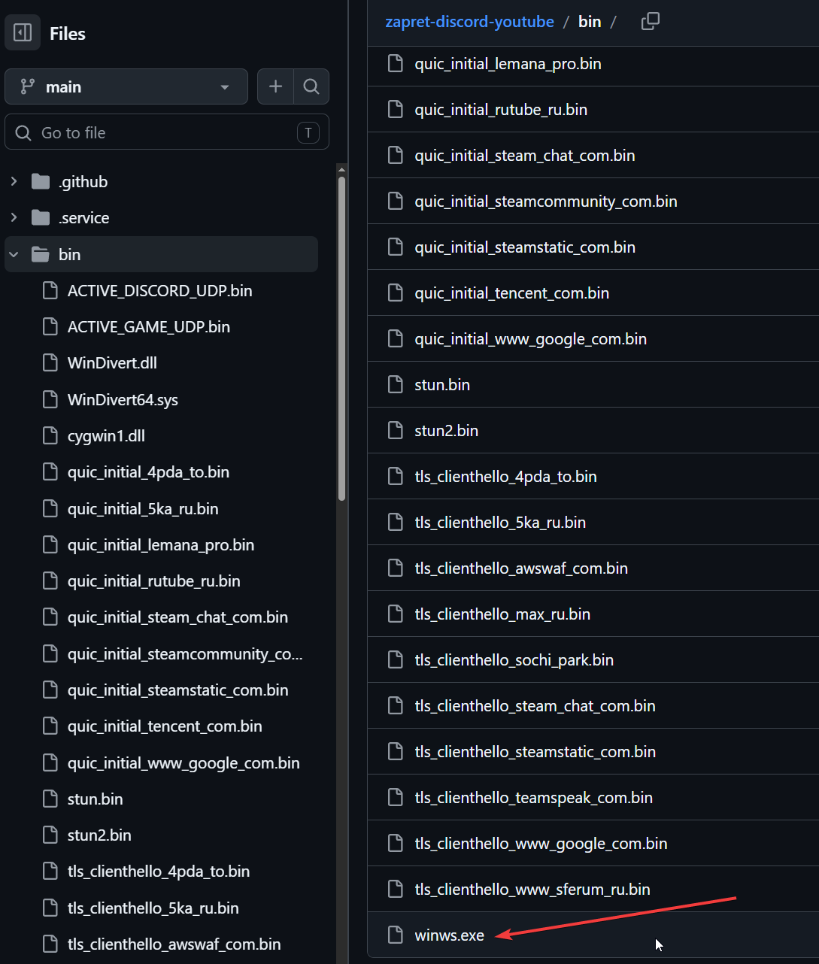This screenshot has height=964, width=819.
Task: Open tls_clienthello_5ka_ru.bin in directory listing
Action: coord(500,522)
